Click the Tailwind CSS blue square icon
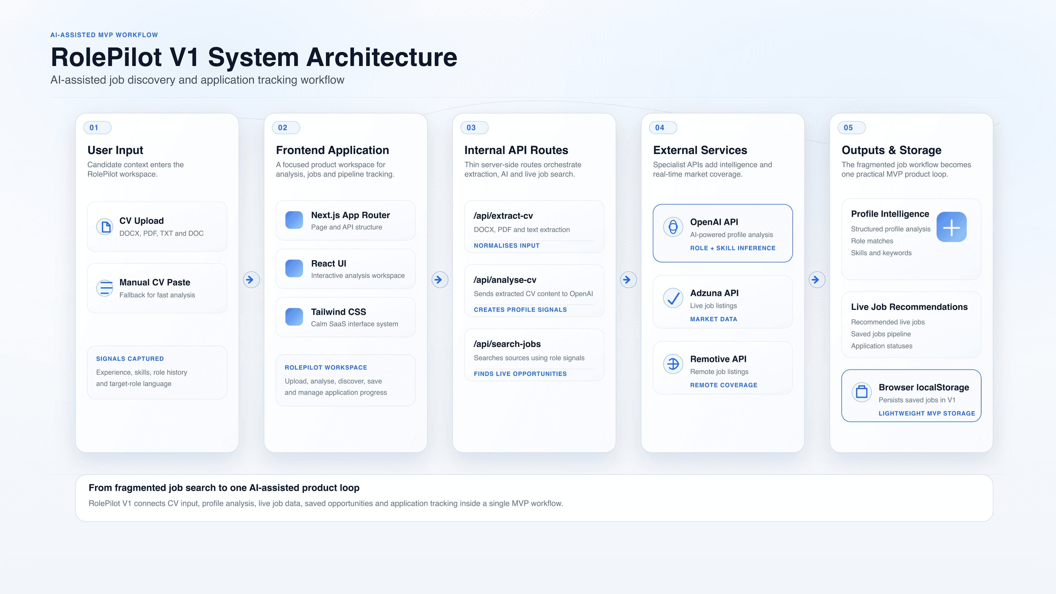The width and height of the screenshot is (1056, 594). (x=294, y=317)
